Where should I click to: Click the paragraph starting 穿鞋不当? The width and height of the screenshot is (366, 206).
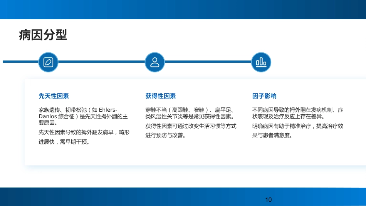(190, 113)
